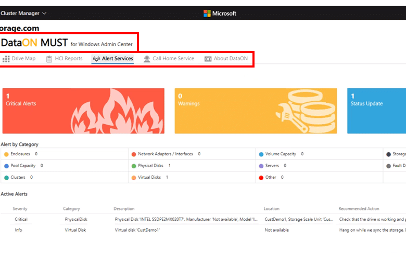Click the Call Home Service headset icon
Image resolution: width=406 pixels, height=267 pixels.
point(147,59)
